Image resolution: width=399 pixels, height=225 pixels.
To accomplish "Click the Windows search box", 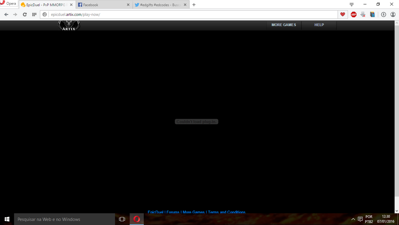I will point(65,219).
